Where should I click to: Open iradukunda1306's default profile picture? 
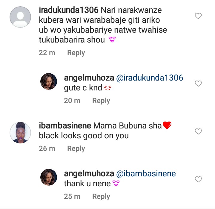click(20, 17)
